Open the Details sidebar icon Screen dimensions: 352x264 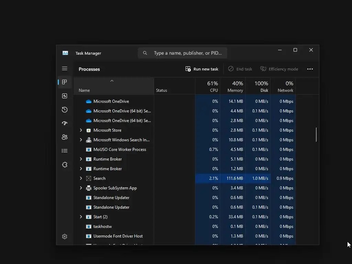click(65, 151)
